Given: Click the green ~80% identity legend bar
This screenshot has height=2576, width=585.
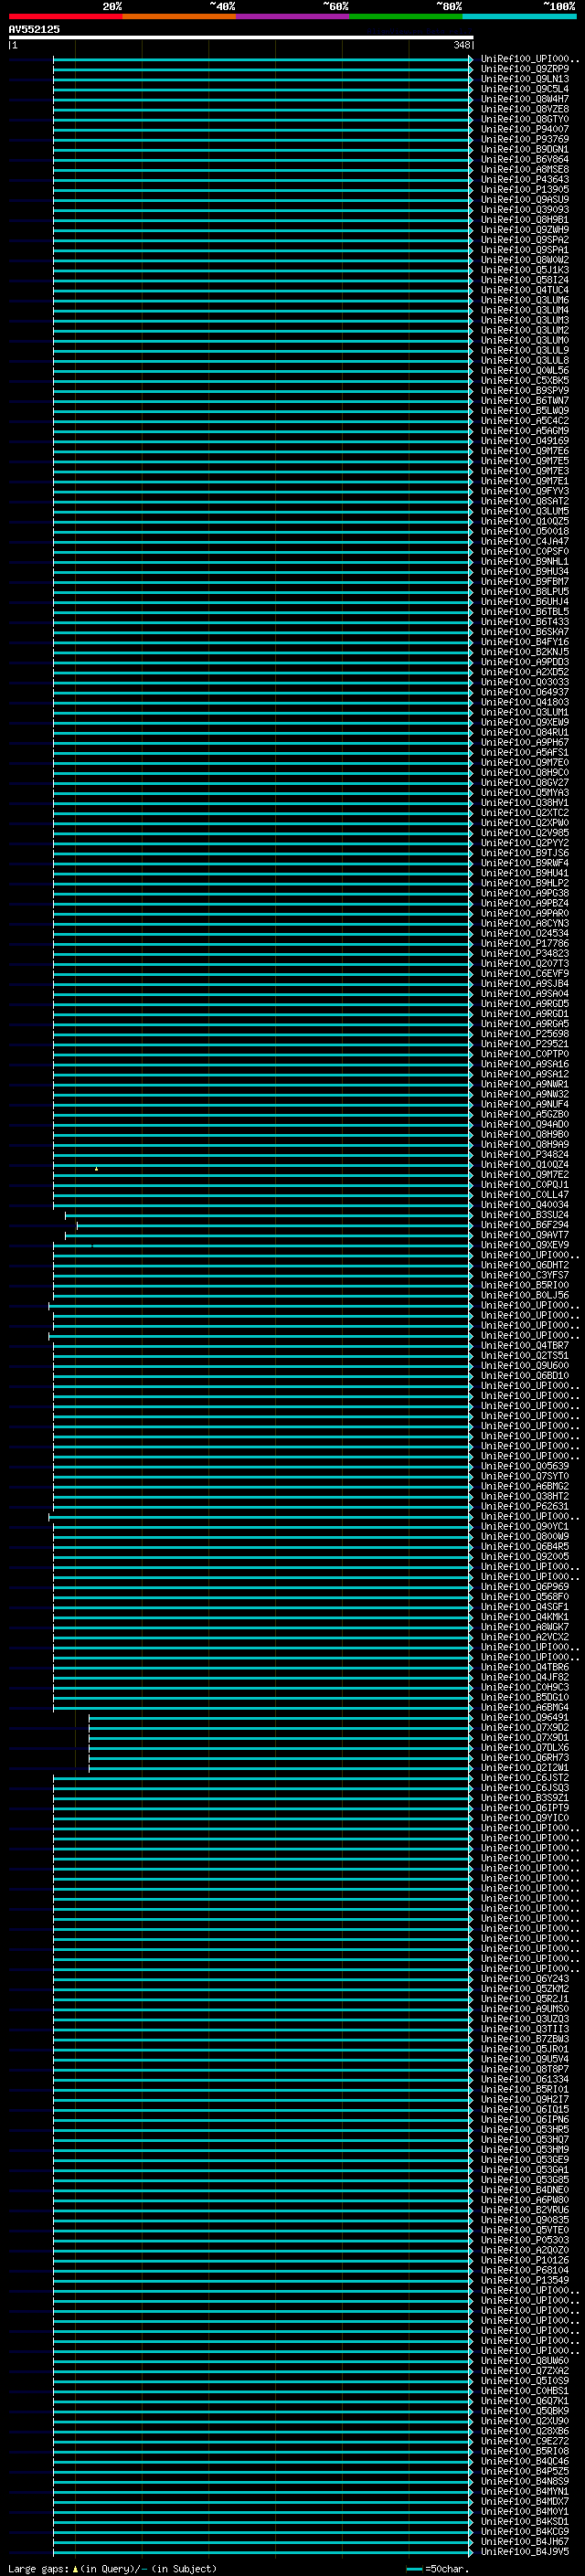Looking at the screenshot, I should click(x=406, y=16).
